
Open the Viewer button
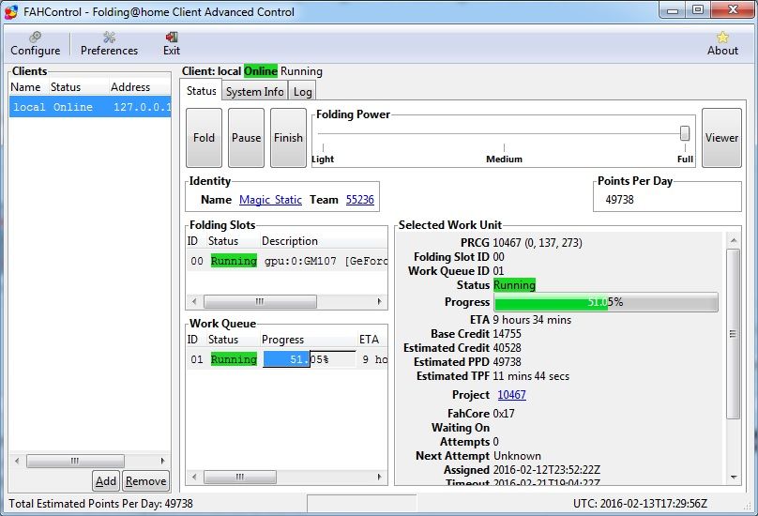coord(721,138)
